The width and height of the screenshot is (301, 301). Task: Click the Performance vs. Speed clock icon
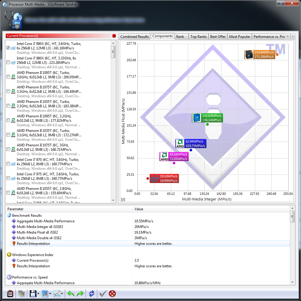point(9,277)
